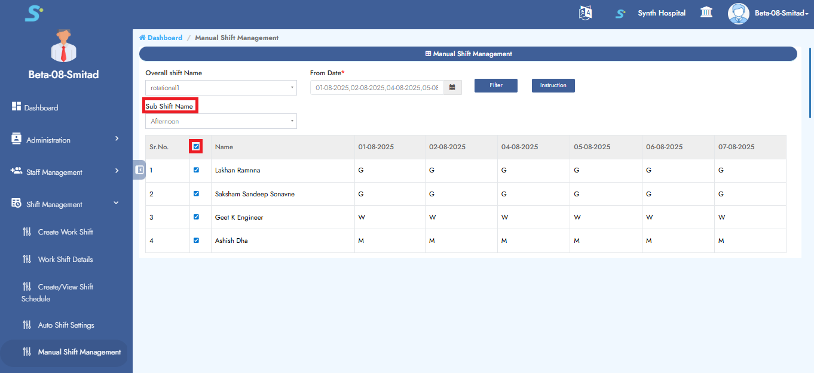Open the Overall shift Name dropdown

(x=221, y=88)
